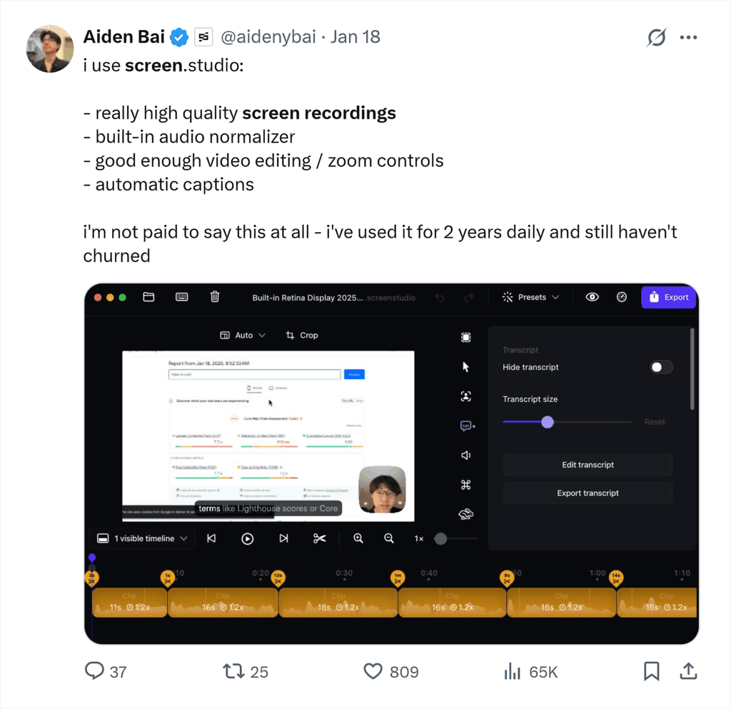Open the webcam settings panel
The width and height of the screenshot is (731, 709).
pyautogui.click(x=465, y=396)
